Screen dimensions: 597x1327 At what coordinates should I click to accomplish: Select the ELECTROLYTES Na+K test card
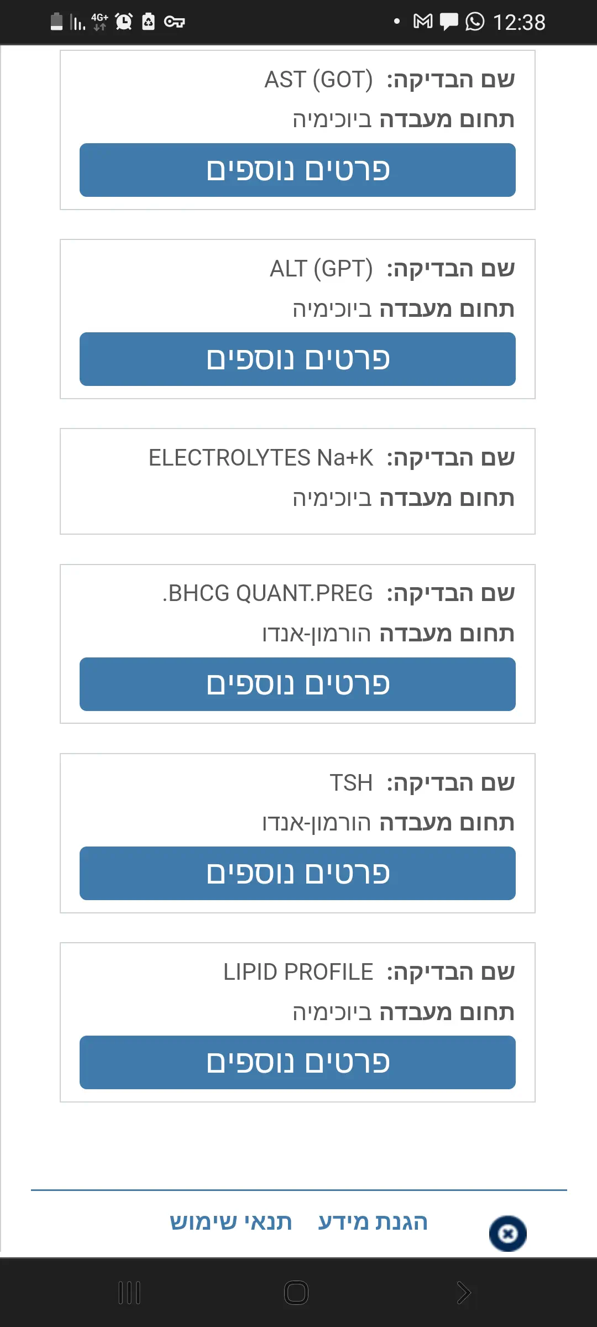pyautogui.click(x=297, y=481)
